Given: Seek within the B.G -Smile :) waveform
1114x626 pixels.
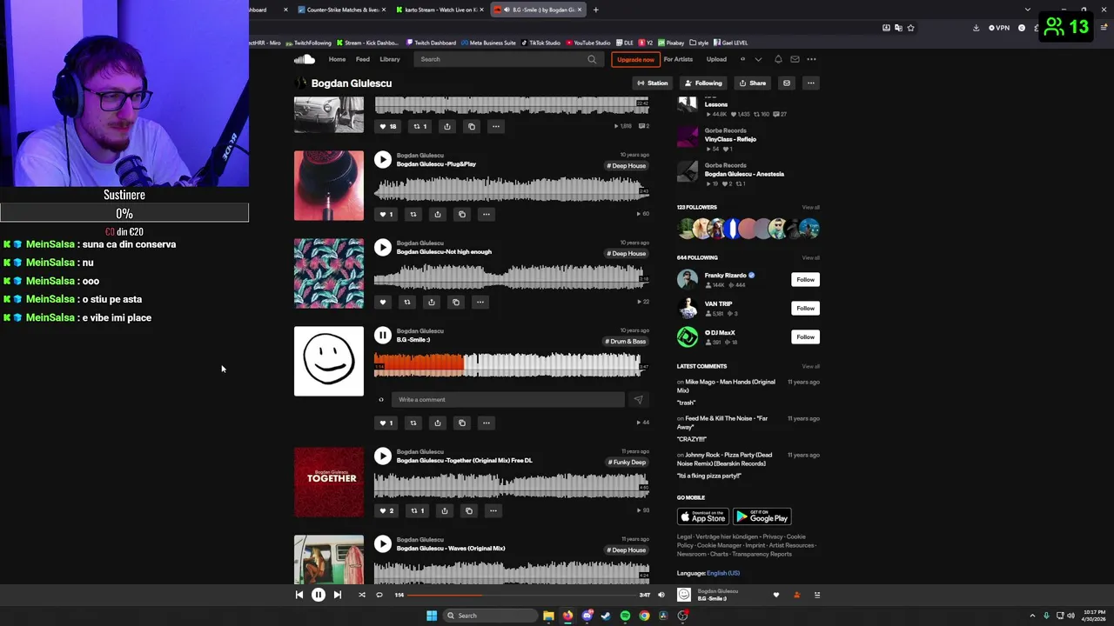Looking at the screenshot, I should pyautogui.click(x=512, y=364).
